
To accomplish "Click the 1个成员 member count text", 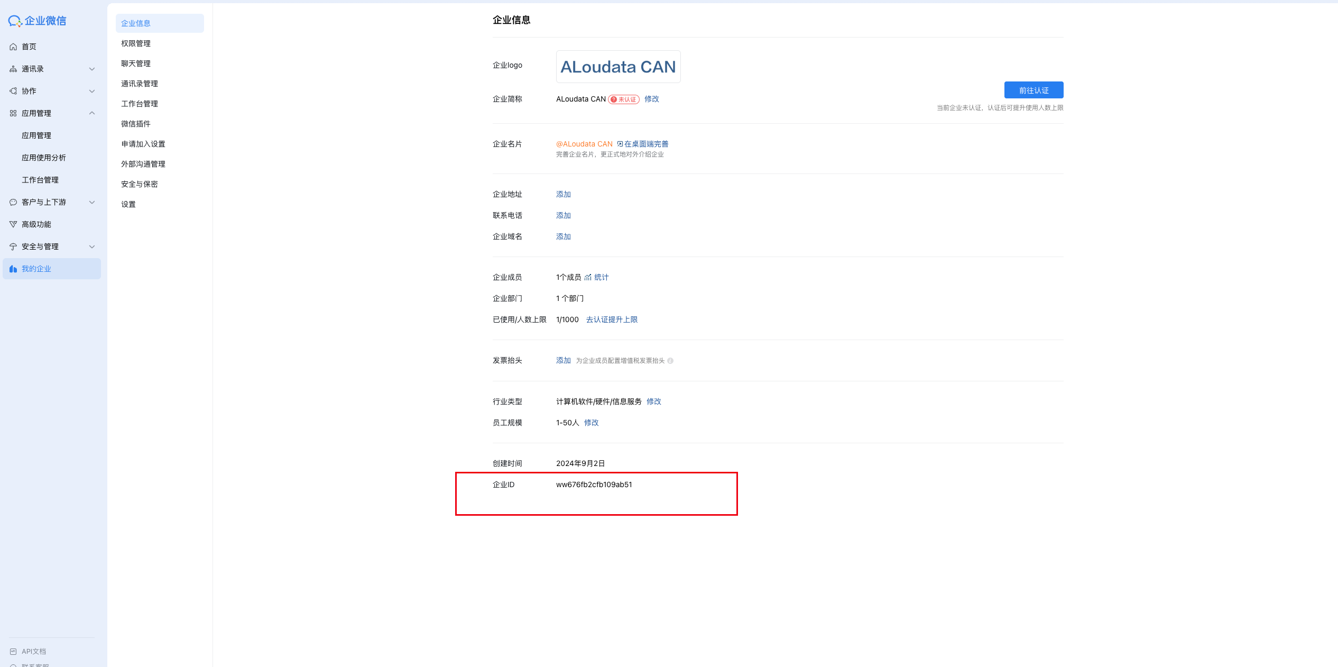I will (568, 278).
